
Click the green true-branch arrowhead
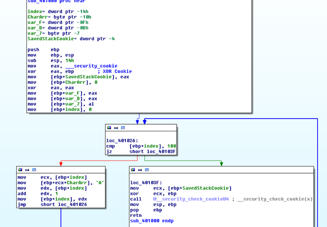221,164
